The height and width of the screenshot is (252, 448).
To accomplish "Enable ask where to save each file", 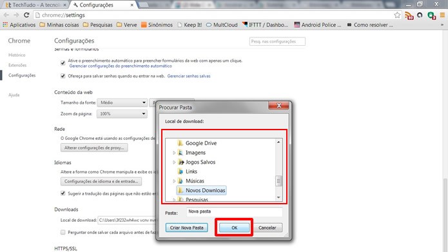I will pos(63,232).
